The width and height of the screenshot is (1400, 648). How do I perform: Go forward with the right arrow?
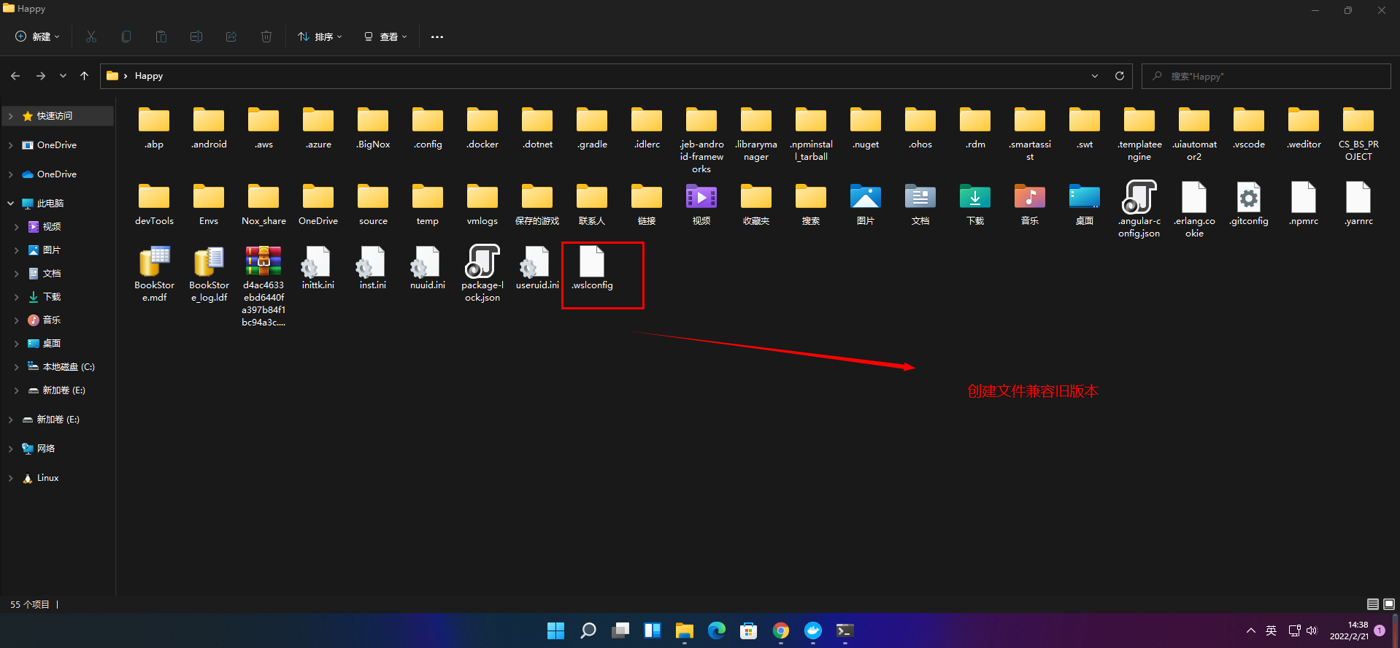point(41,76)
